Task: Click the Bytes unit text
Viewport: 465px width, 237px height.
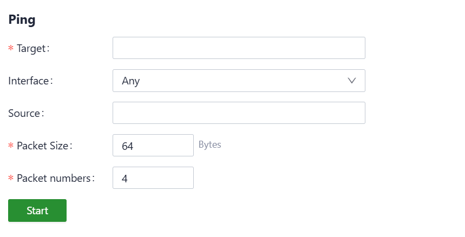Action: tap(210, 144)
